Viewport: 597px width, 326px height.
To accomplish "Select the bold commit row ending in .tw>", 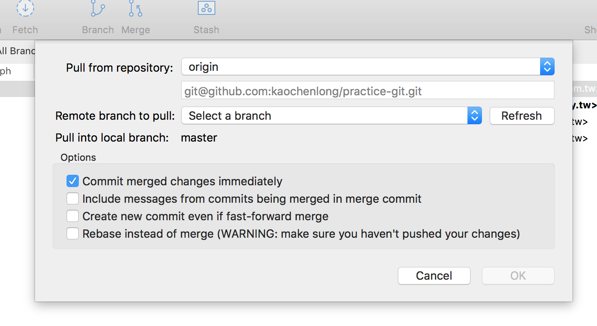I will coord(585,105).
